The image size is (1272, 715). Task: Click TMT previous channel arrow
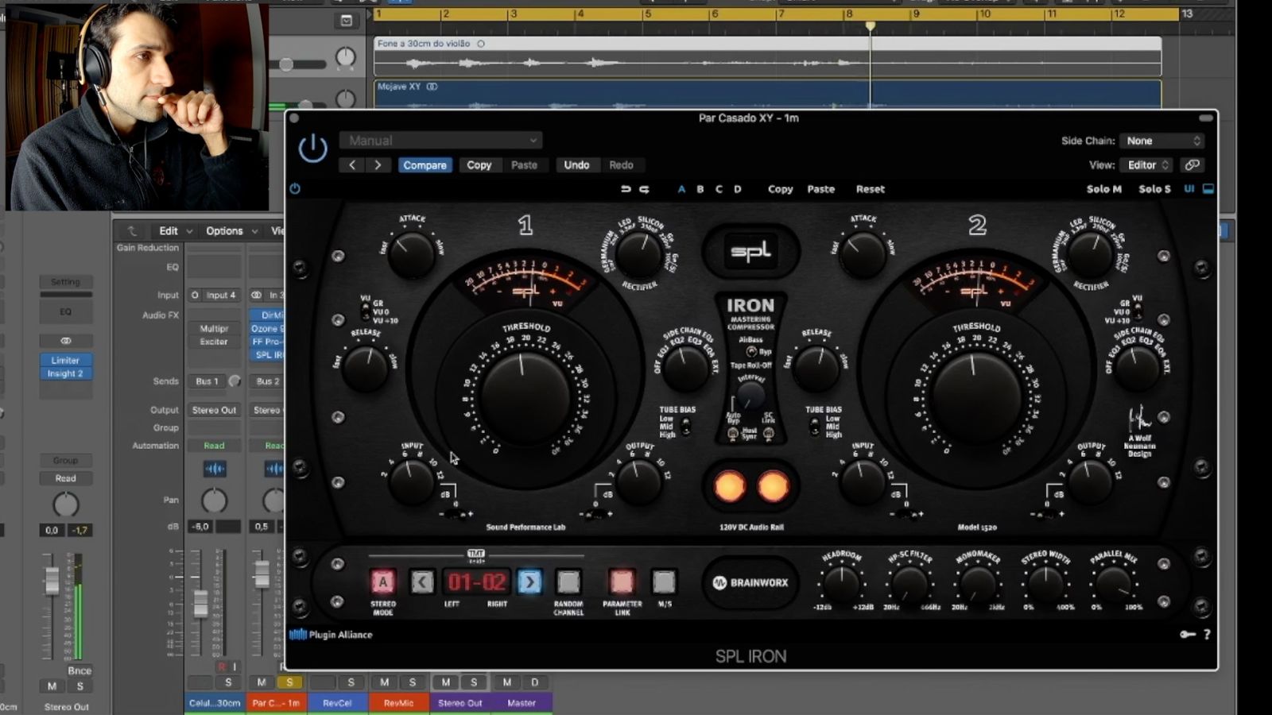click(422, 582)
